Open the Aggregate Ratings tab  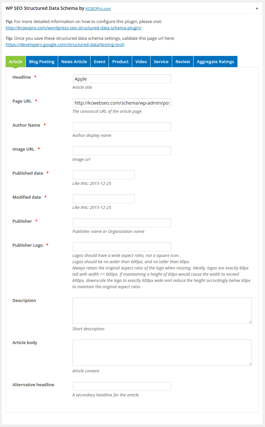(x=215, y=62)
